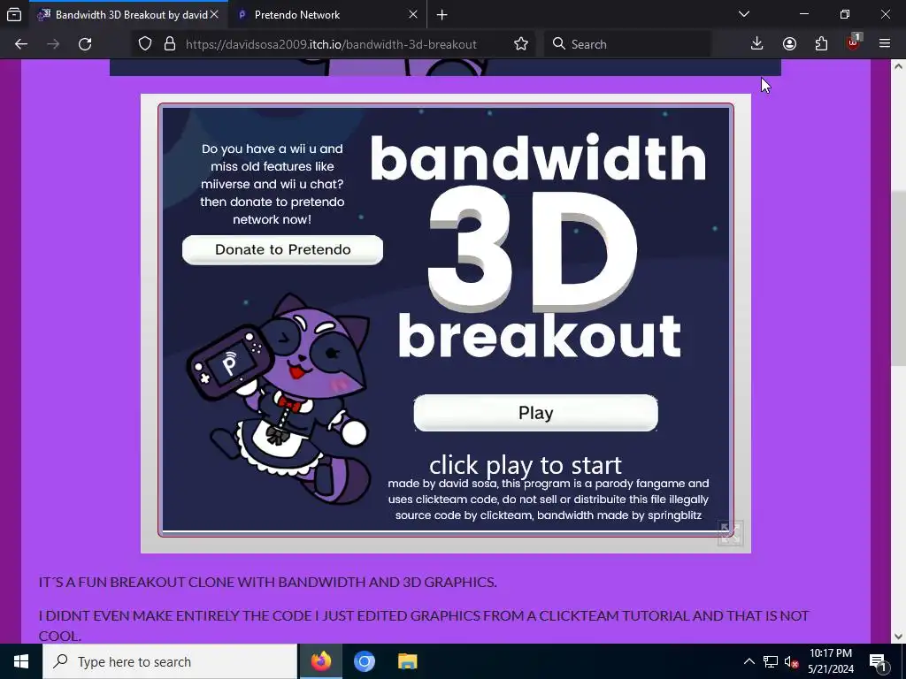
Task: Launch Chrome from the taskbar
Action: point(364,661)
